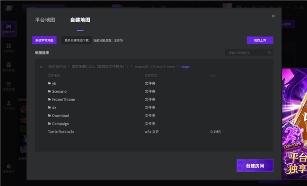
Task: Open 活动中心 in background sidebar
Action: 9,48
